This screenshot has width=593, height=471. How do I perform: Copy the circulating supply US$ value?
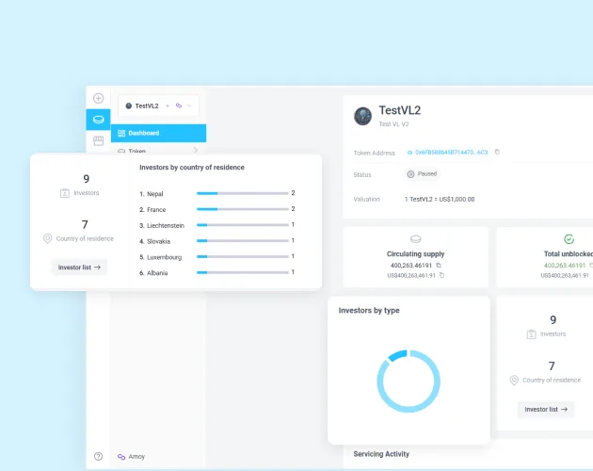(x=441, y=275)
